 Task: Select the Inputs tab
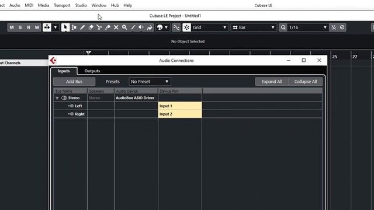[64, 71]
